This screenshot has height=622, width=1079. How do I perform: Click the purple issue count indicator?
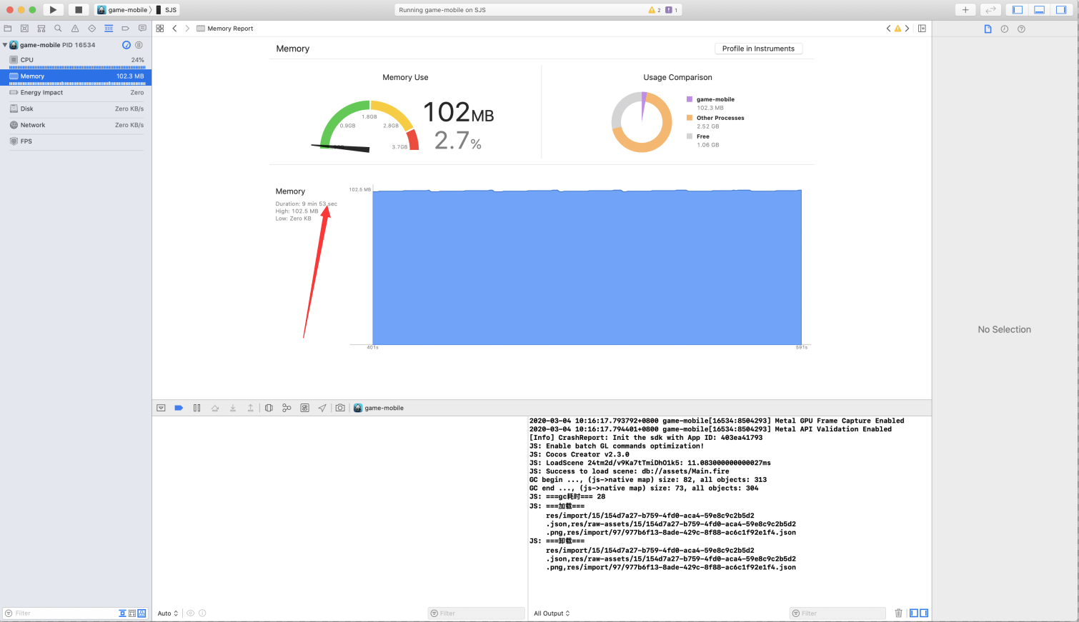(672, 10)
